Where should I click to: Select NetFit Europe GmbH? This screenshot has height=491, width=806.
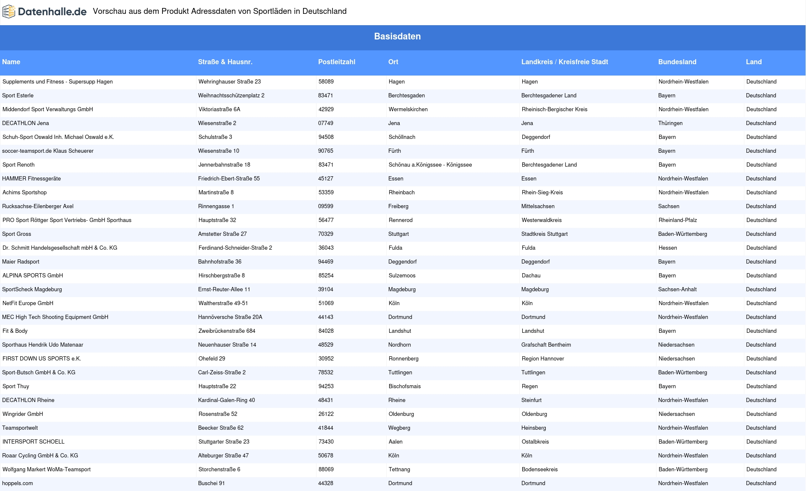pos(28,303)
